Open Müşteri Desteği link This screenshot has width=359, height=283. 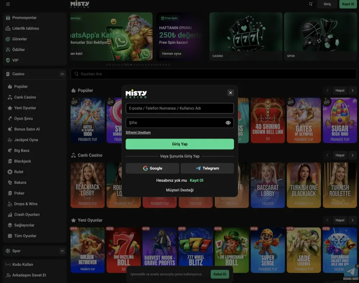(x=180, y=190)
